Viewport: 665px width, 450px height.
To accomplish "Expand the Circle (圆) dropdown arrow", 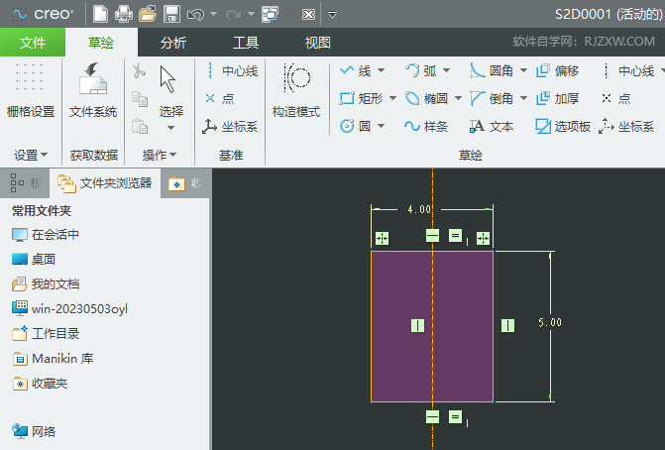I will (x=382, y=127).
